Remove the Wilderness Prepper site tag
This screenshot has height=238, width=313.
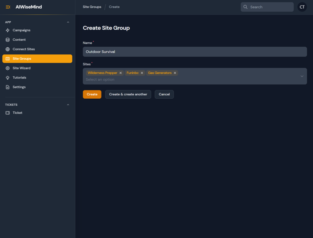tap(120, 73)
